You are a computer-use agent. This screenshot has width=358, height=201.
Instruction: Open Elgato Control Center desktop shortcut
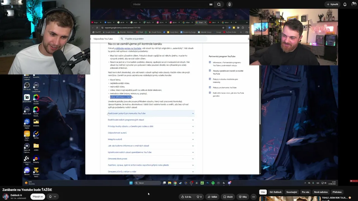(27, 136)
